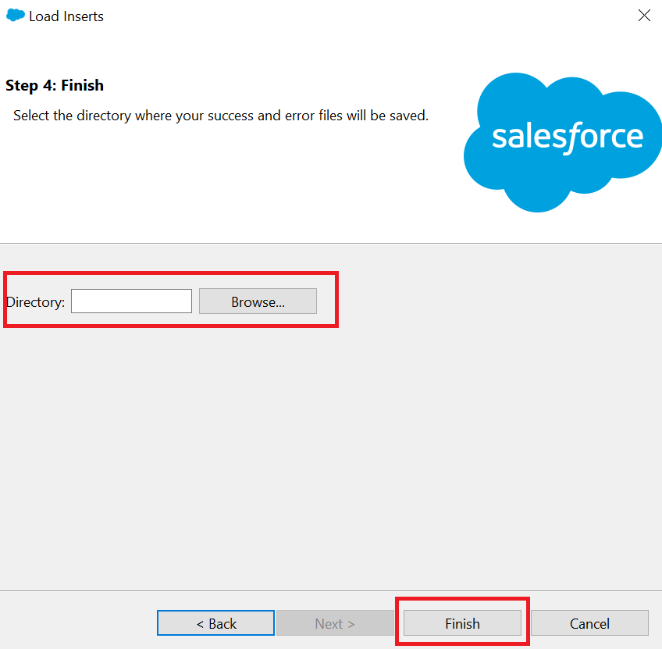Click the empty title bar area of the dialog
This screenshot has height=649, width=662.
pos(368,16)
